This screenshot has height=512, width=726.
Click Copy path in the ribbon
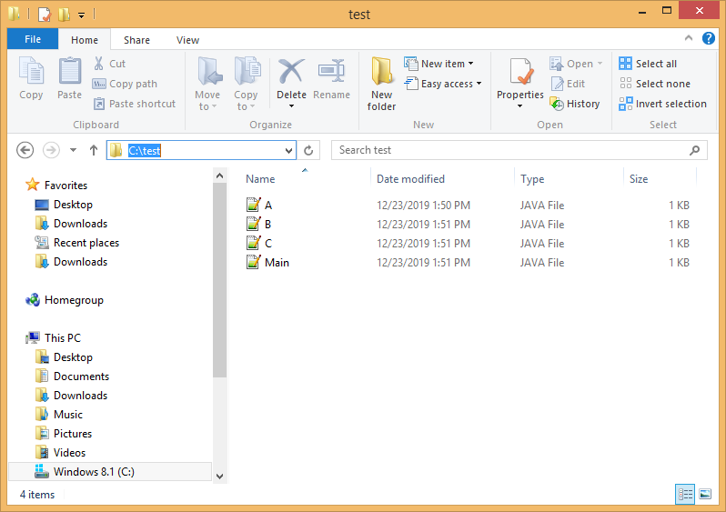125,84
